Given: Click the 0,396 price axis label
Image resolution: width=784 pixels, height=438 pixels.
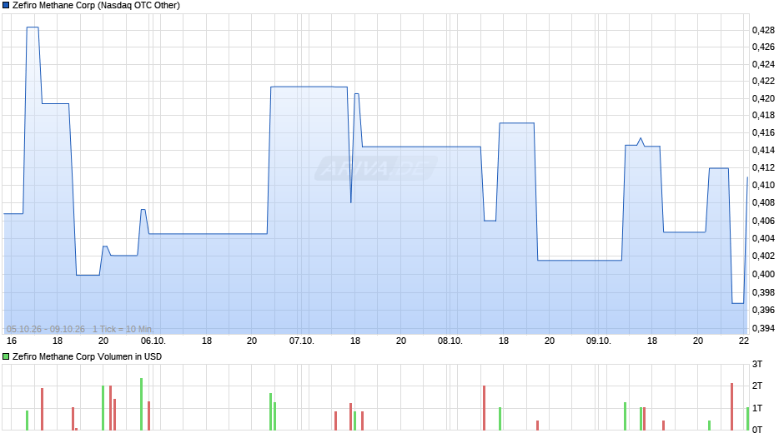Looking at the screenshot, I should click(x=763, y=310).
